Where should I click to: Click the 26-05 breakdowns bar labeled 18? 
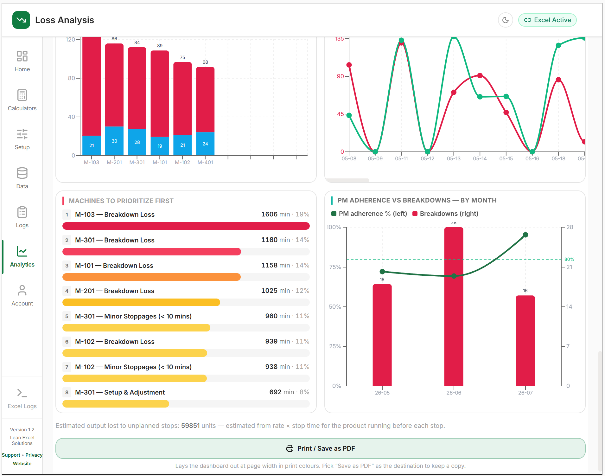[382, 335]
